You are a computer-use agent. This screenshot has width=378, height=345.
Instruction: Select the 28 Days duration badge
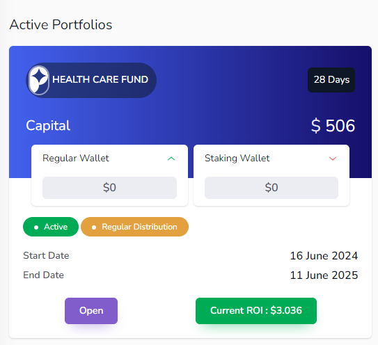(331, 80)
